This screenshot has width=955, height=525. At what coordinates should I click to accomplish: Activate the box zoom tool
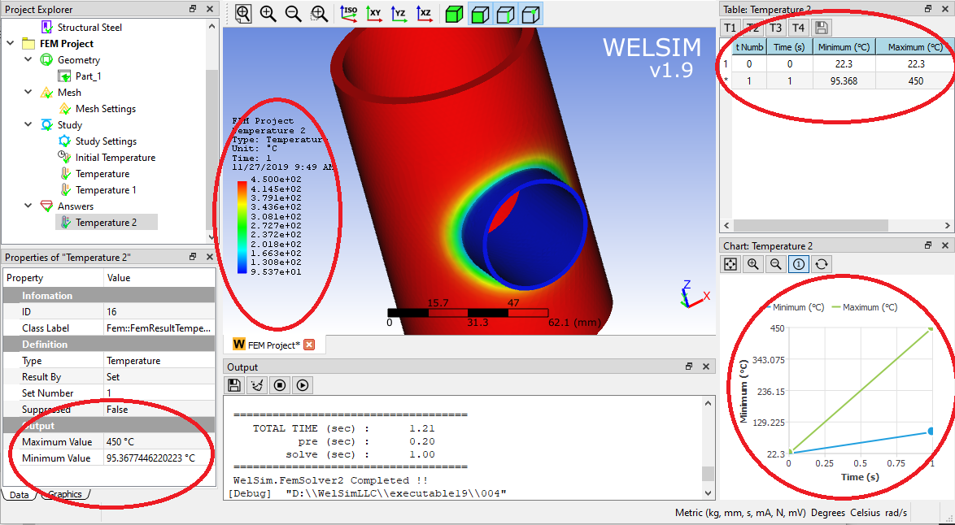click(x=319, y=14)
